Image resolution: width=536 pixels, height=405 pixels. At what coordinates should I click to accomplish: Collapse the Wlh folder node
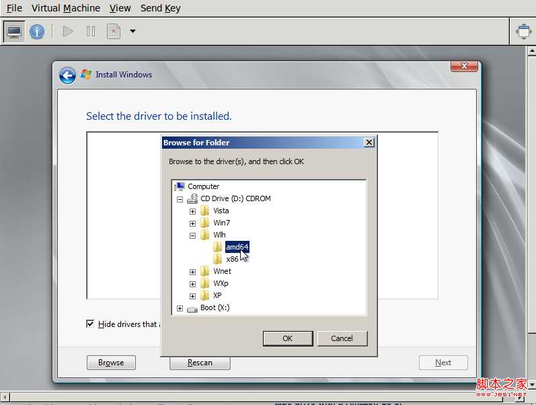click(x=192, y=235)
